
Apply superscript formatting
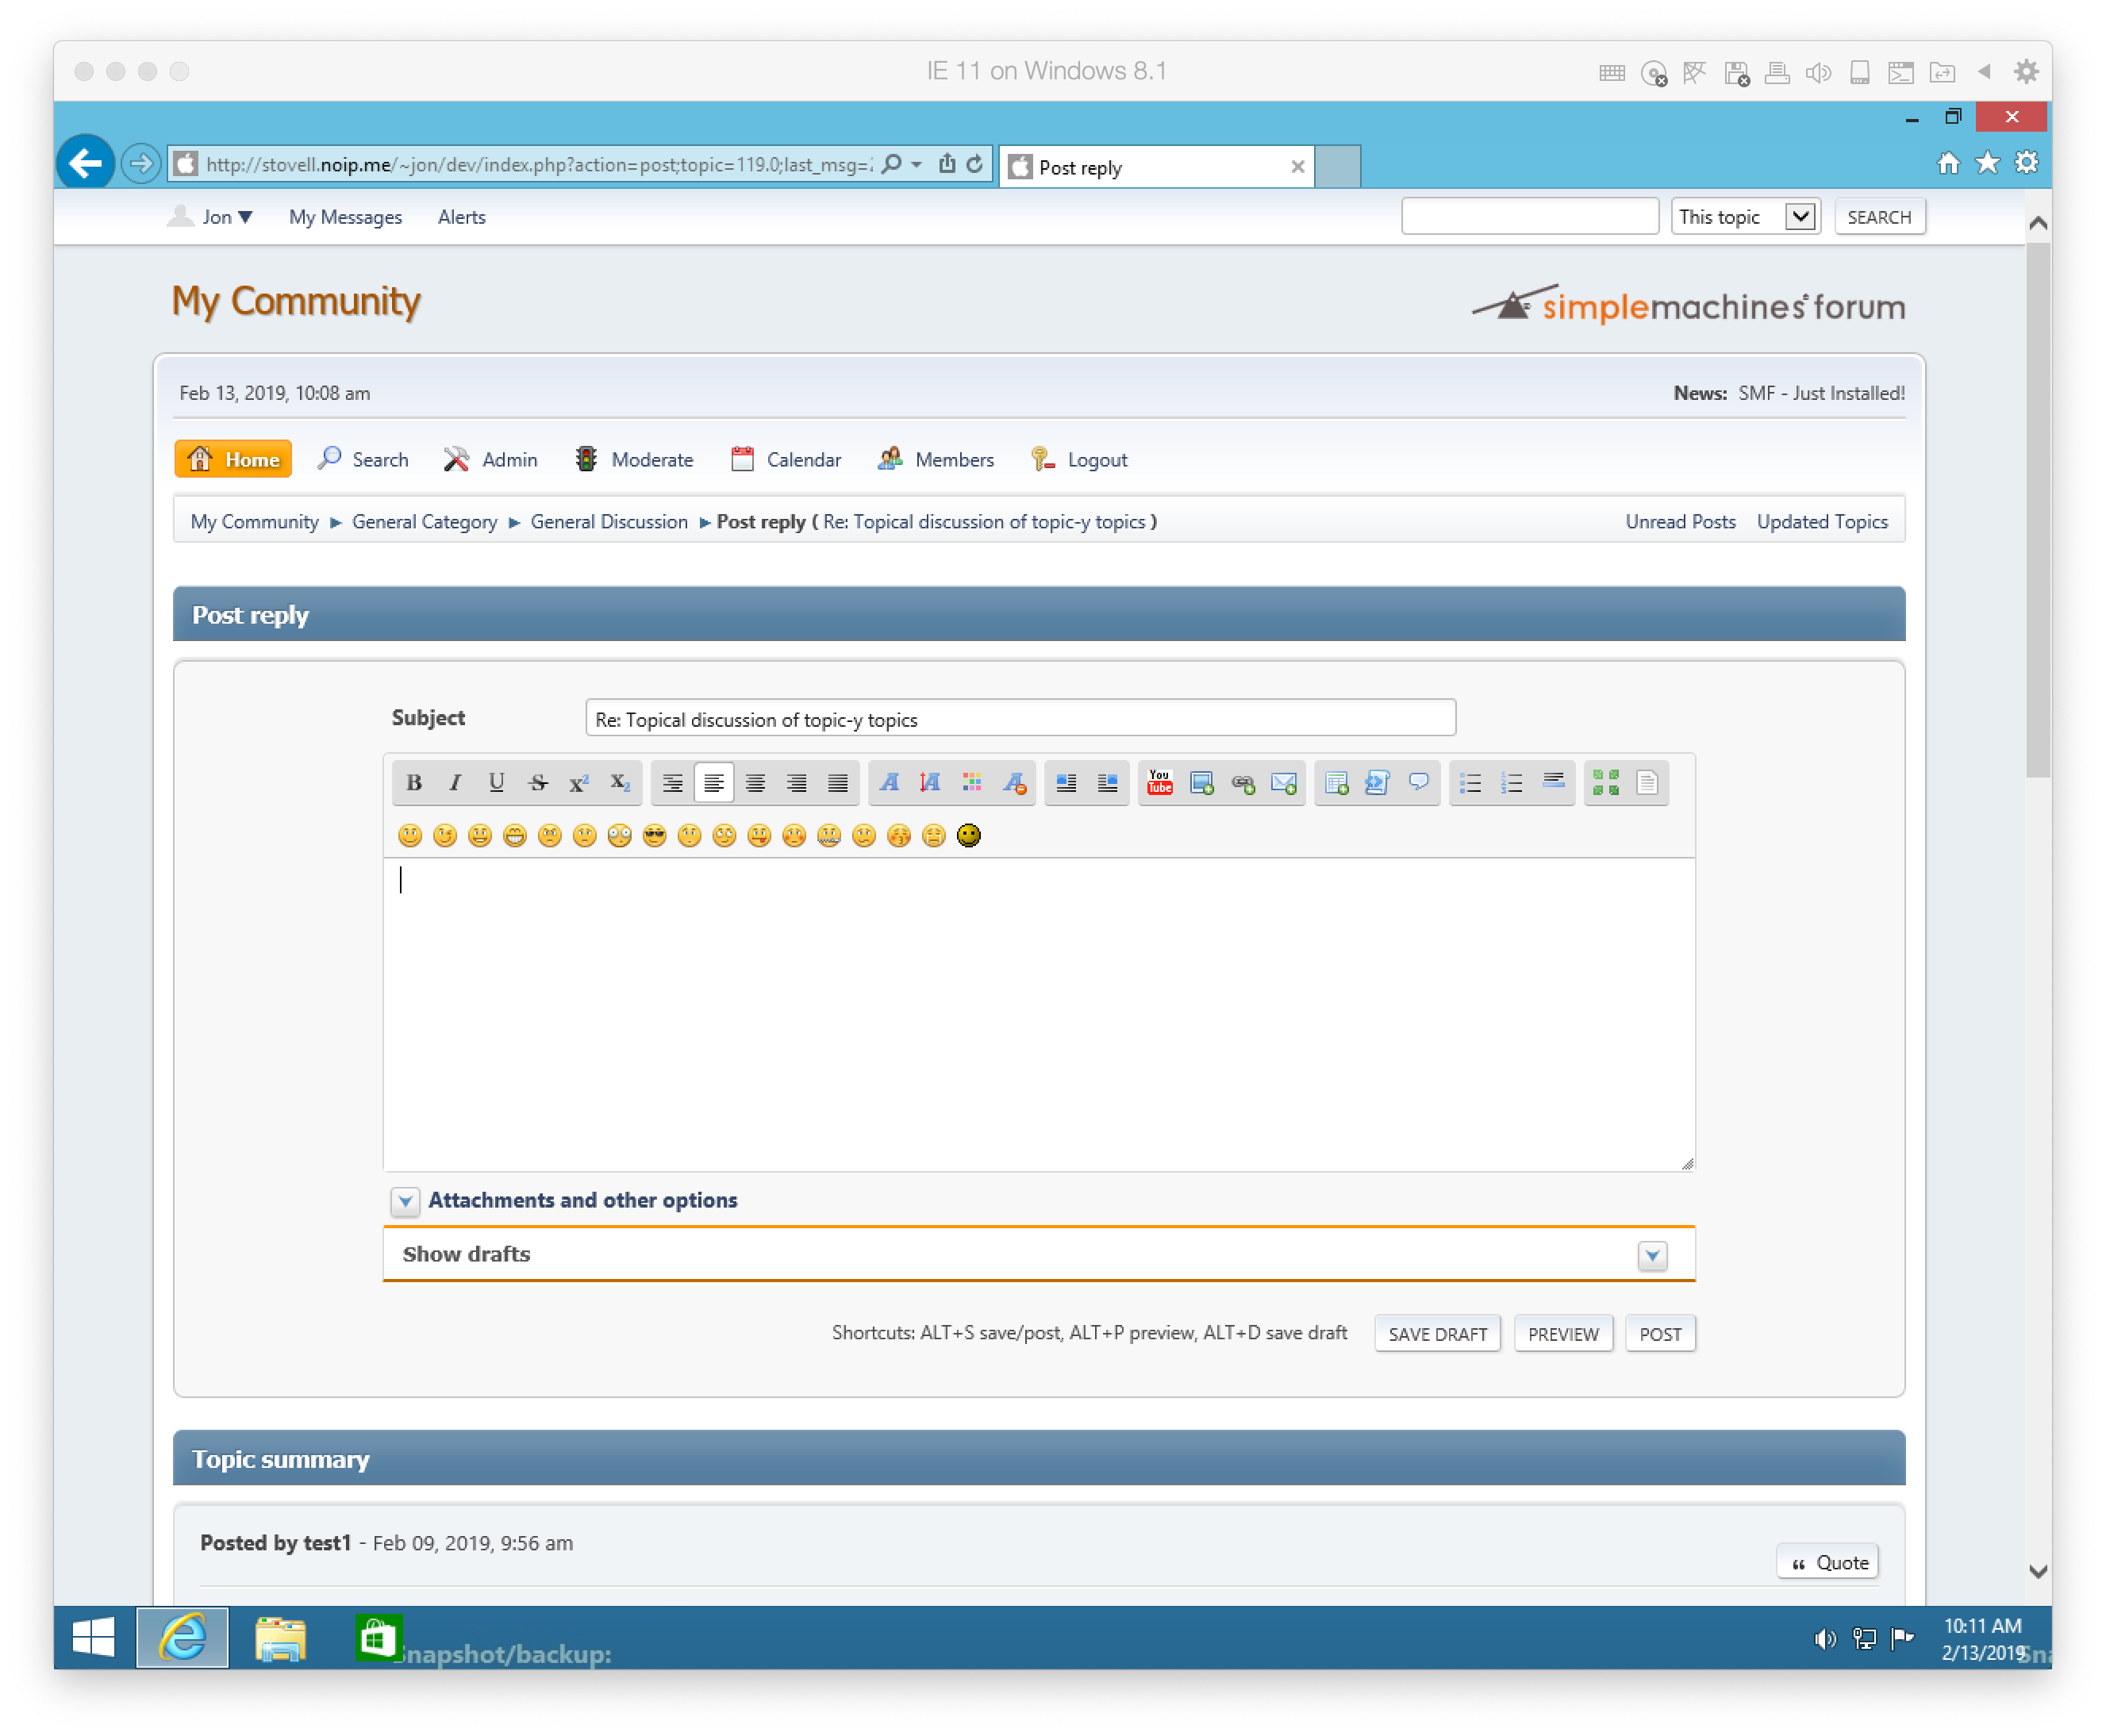(x=579, y=782)
